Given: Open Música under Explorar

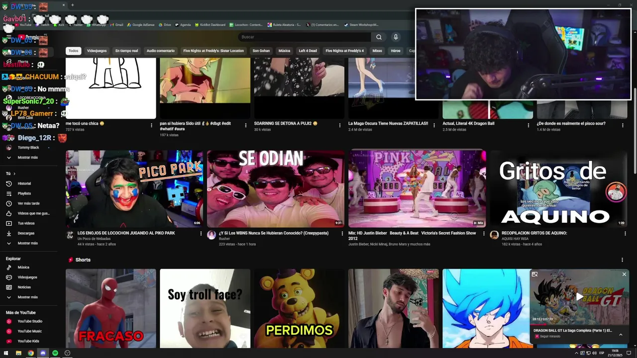Looking at the screenshot, I should [x=23, y=267].
